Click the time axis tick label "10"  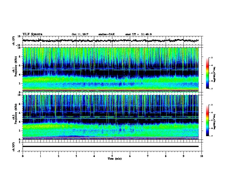[x=201, y=156]
